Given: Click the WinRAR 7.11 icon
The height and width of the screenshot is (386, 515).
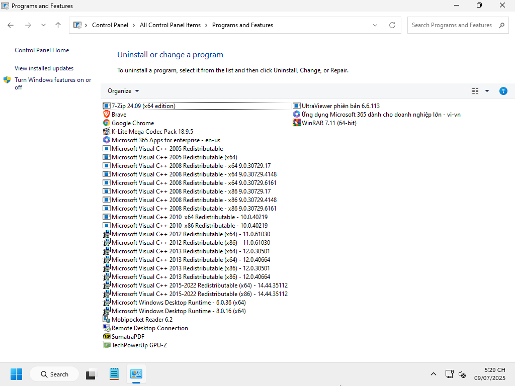Looking at the screenshot, I should click(297, 123).
